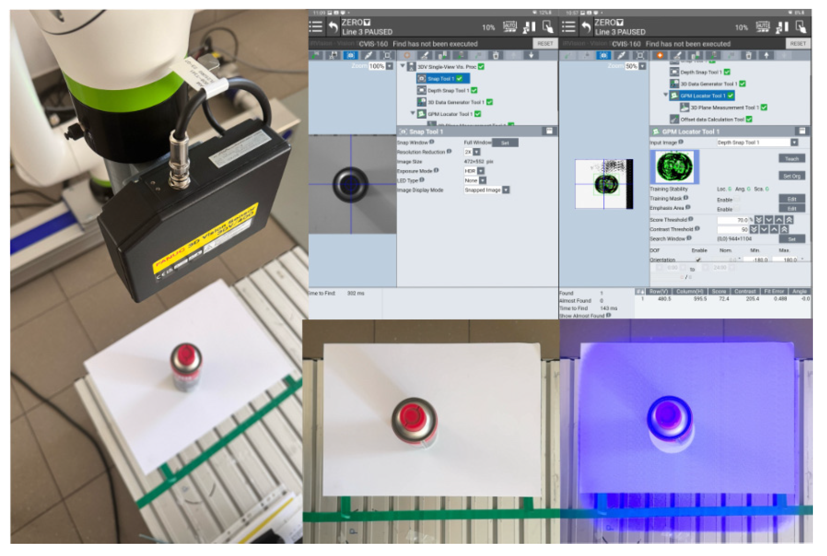The height and width of the screenshot is (556, 827).
Task: Click the Fit Error column header
Action: pyautogui.click(x=774, y=292)
